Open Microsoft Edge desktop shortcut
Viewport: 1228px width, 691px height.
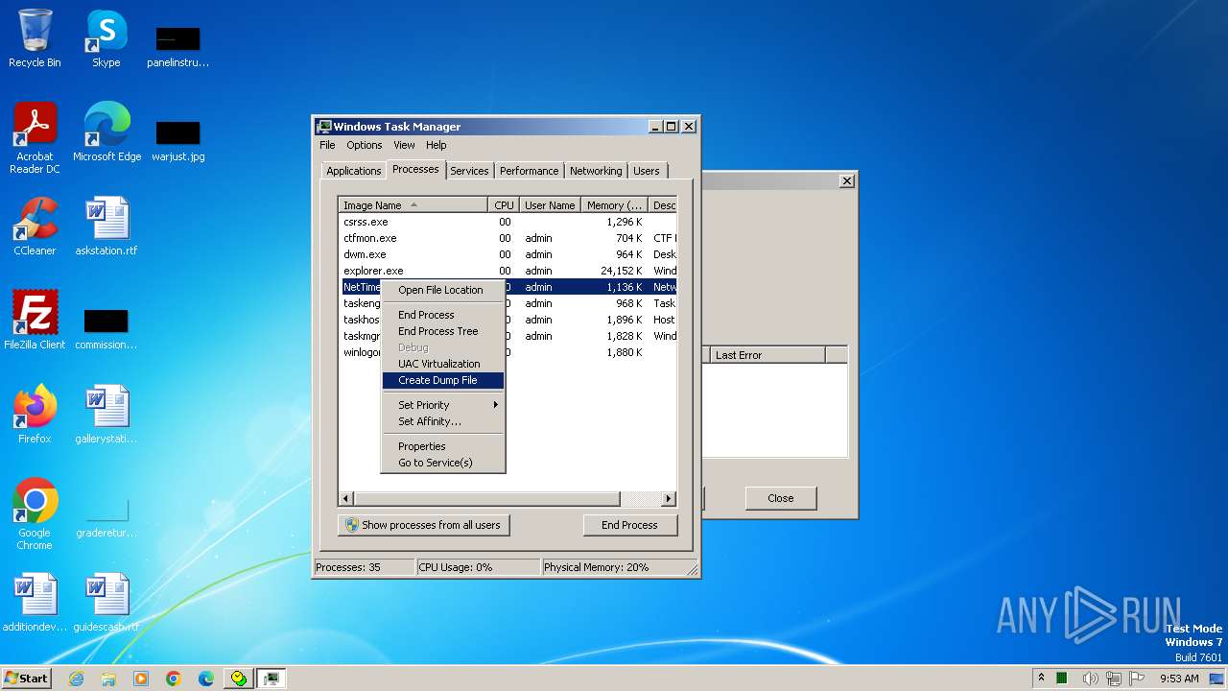[x=106, y=132]
